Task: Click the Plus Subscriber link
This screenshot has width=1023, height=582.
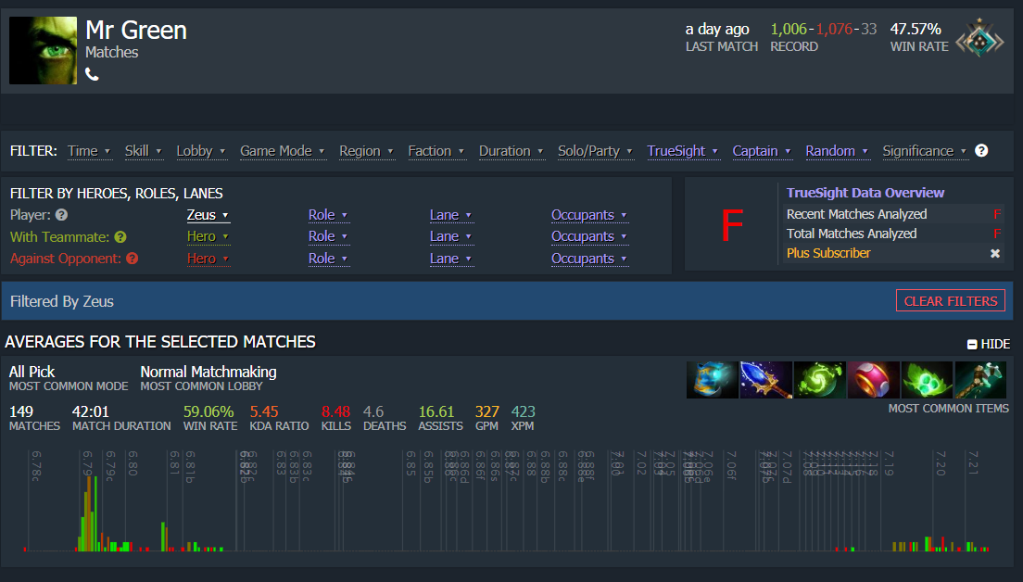Action: point(828,253)
